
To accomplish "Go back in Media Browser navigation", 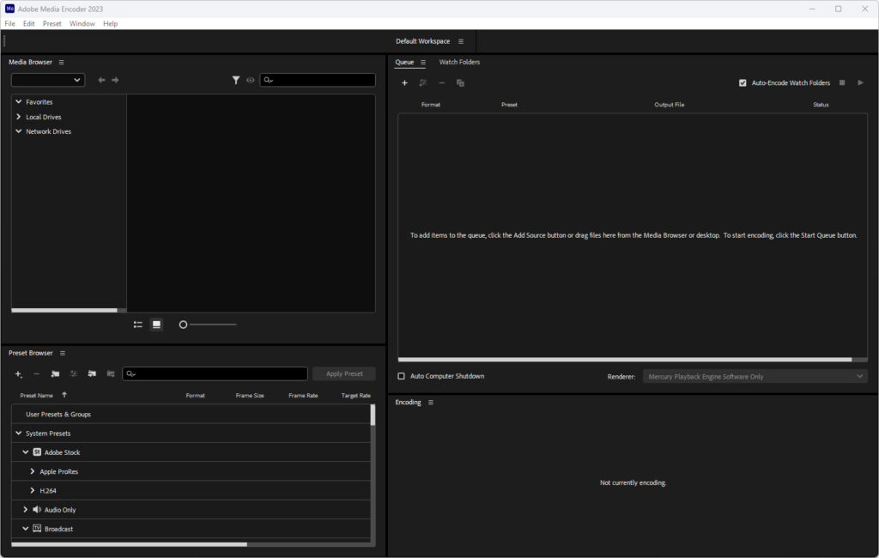I will (x=101, y=80).
